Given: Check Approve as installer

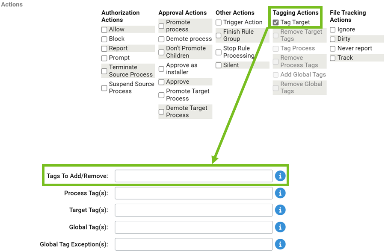Looking at the screenshot, I should pyautogui.click(x=161, y=69).
